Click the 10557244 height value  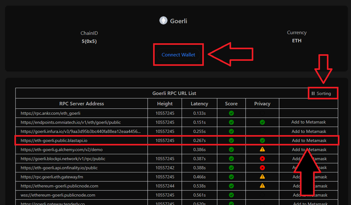pos(165,186)
